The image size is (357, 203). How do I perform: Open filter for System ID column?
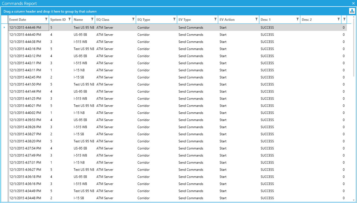[x=69, y=19]
